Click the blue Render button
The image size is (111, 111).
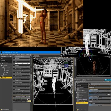[108, 80]
